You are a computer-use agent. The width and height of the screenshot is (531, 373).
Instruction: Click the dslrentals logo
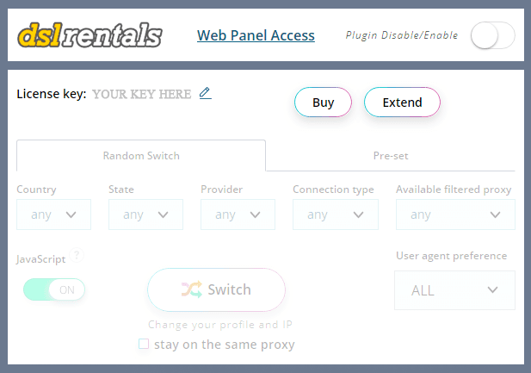click(x=90, y=35)
